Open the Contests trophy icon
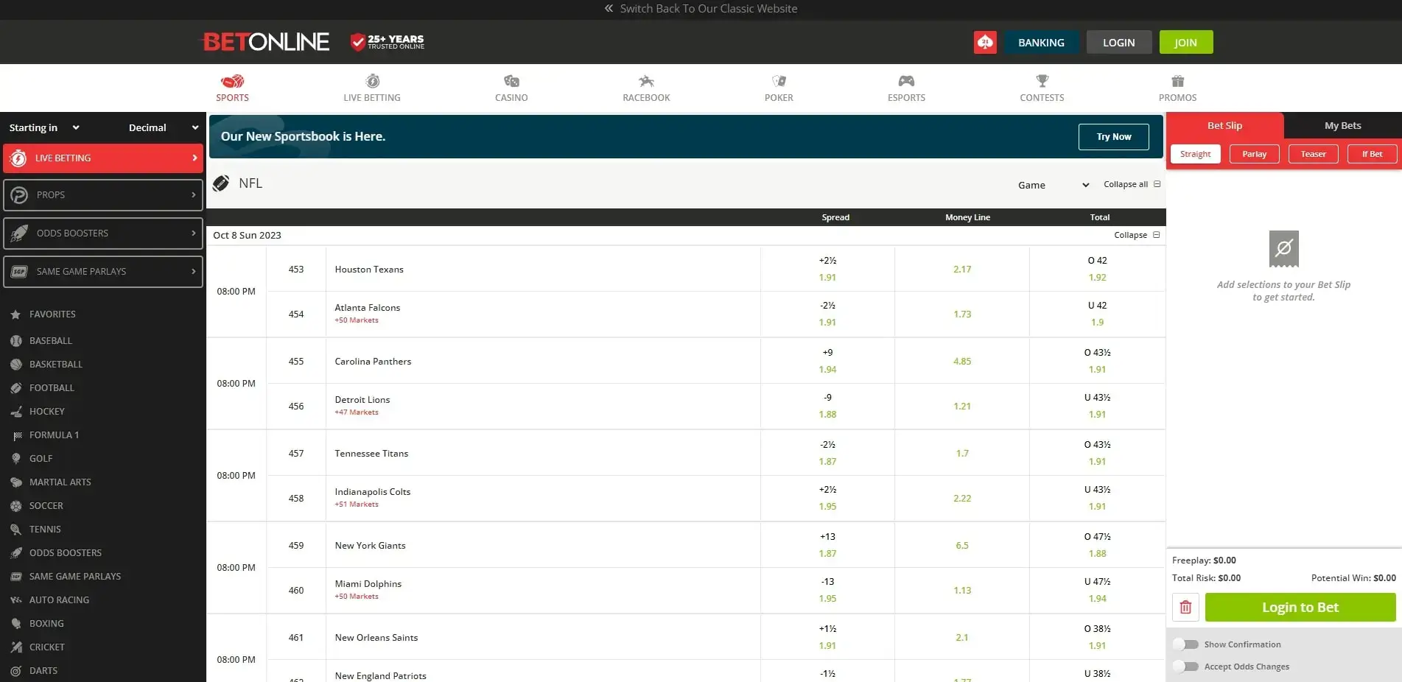1402x682 pixels. (x=1041, y=81)
